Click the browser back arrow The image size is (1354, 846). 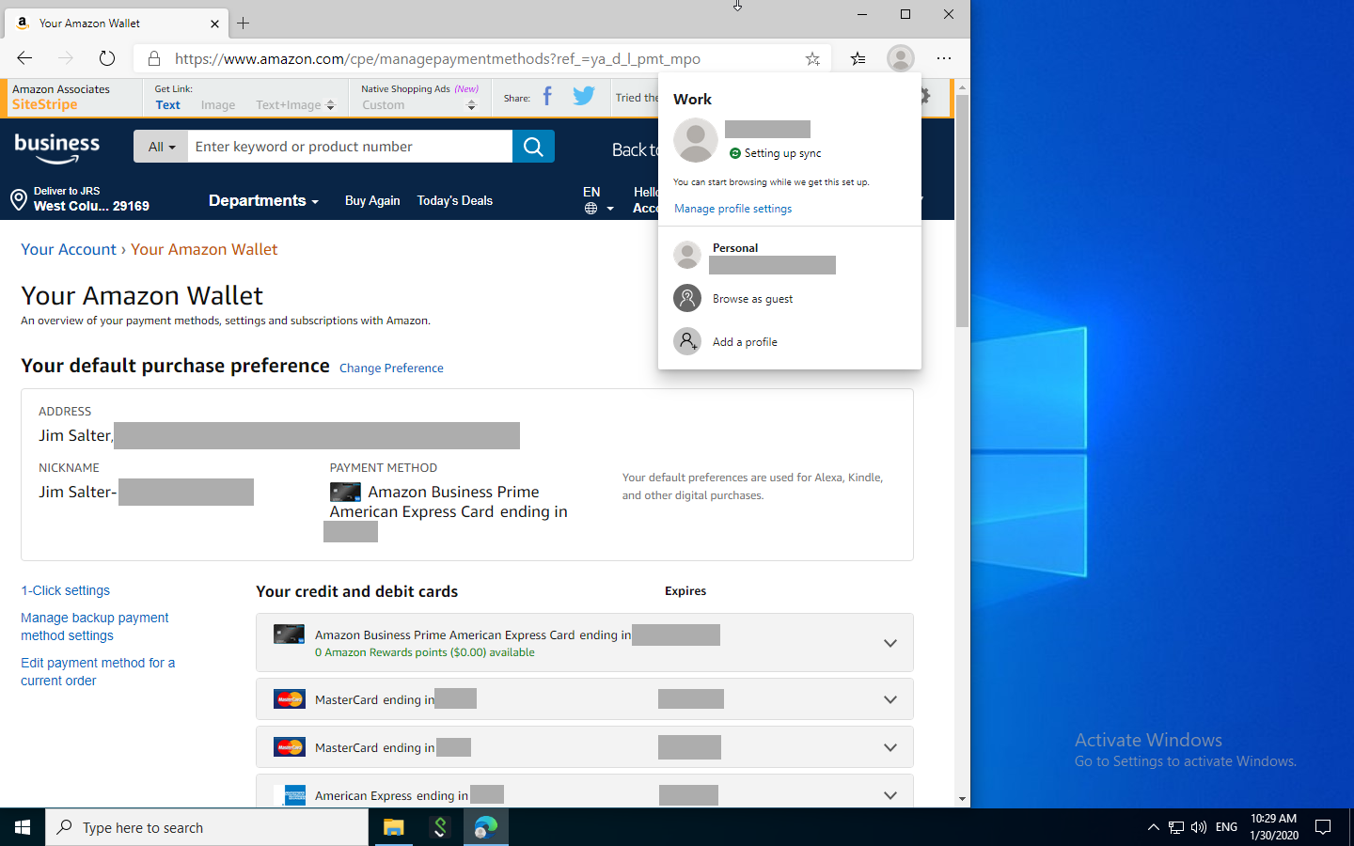24,58
